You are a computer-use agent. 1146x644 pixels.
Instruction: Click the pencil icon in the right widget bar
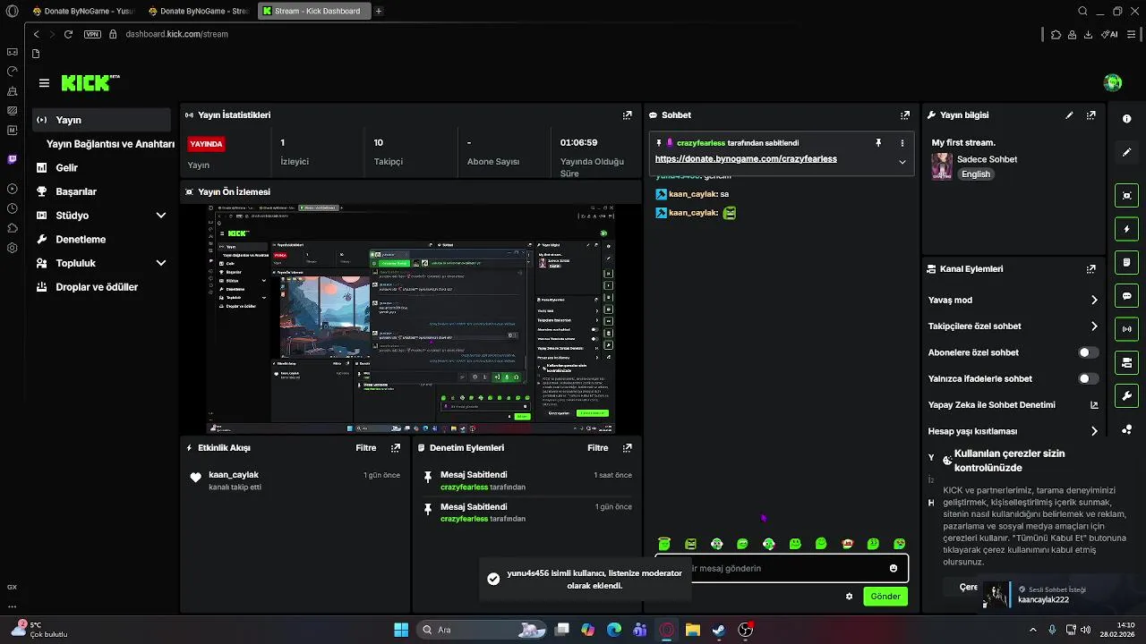click(x=1126, y=153)
